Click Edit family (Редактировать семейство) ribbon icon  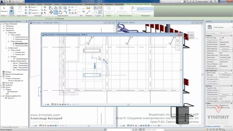point(109,10)
